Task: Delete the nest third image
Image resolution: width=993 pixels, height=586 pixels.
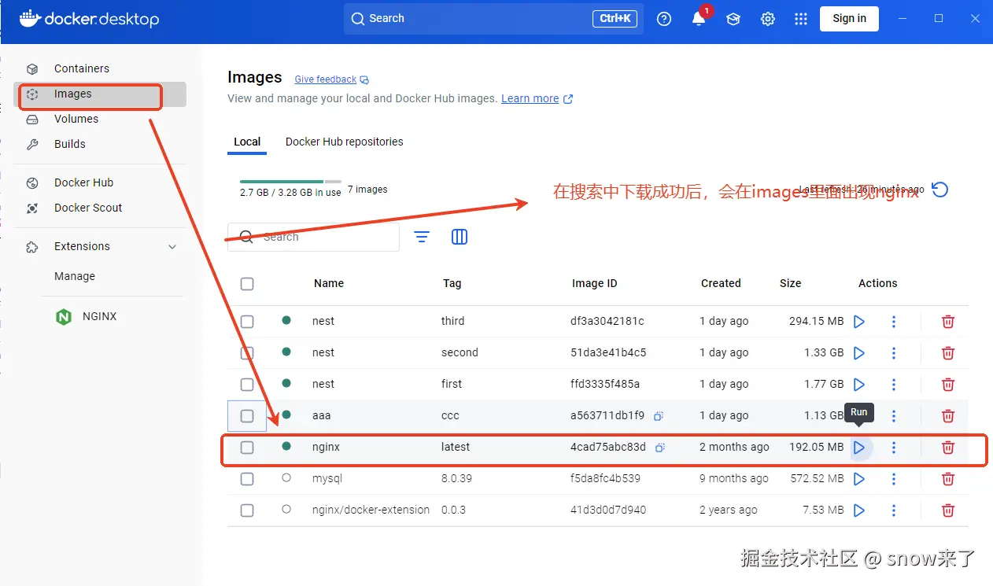Action: tap(948, 322)
